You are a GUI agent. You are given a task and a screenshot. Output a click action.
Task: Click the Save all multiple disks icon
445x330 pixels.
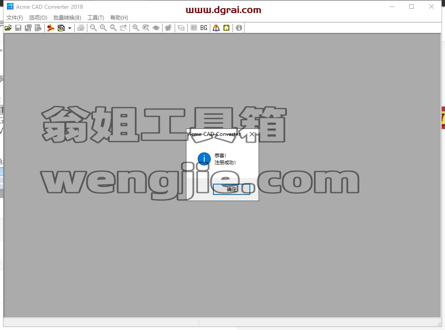tap(28, 28)
